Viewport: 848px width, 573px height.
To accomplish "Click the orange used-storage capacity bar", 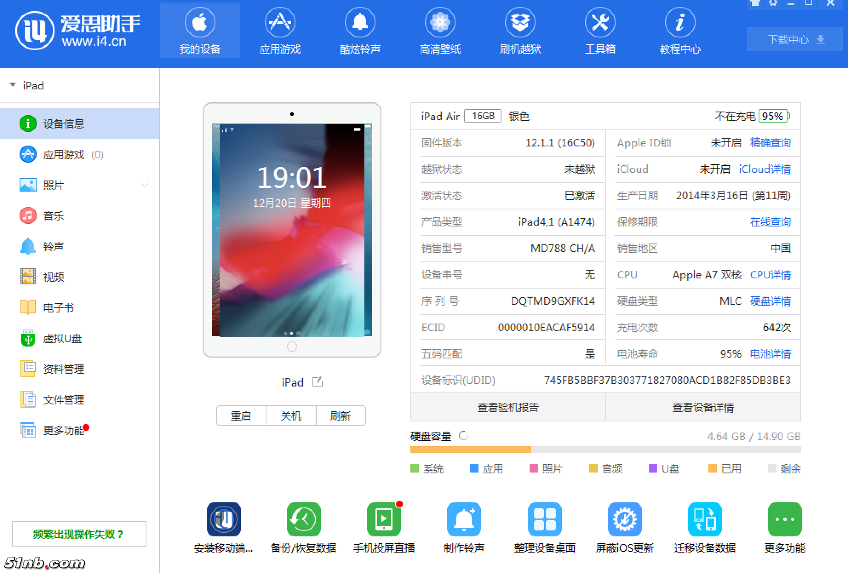I will (470, 450).
